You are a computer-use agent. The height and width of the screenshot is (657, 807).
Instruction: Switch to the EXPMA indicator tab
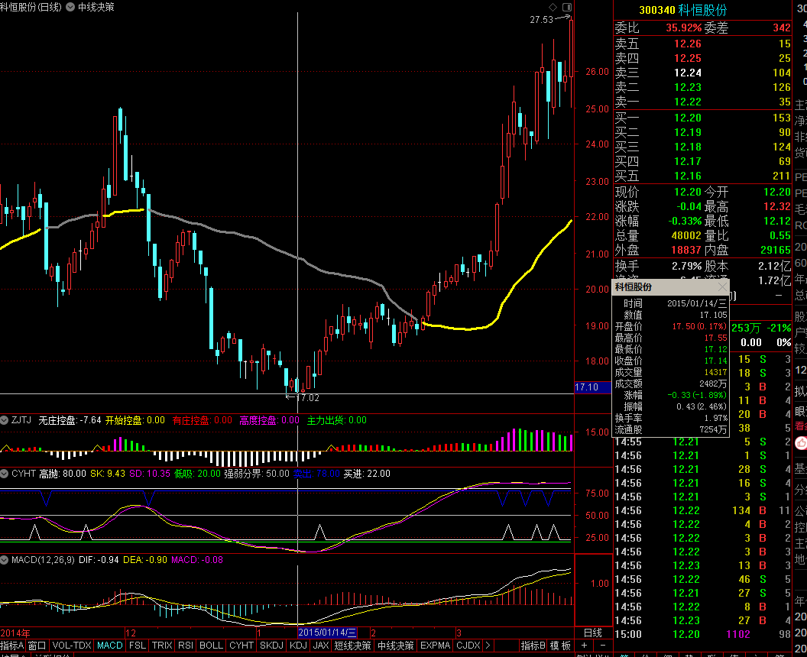pyautogui.click(x=436, y=646)
